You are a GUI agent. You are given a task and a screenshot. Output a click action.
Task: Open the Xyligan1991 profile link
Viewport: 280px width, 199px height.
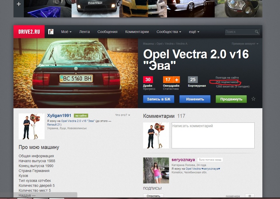coord(59,116)
